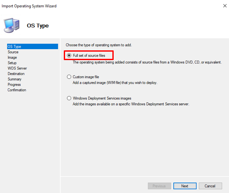Click the Import Operating System Wizard title

pyautogui.click(x=29, y=6)
